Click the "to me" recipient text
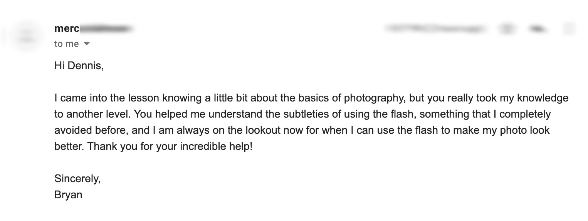The width and height of the screenshot is (588, 221). (x=66, y=44)
